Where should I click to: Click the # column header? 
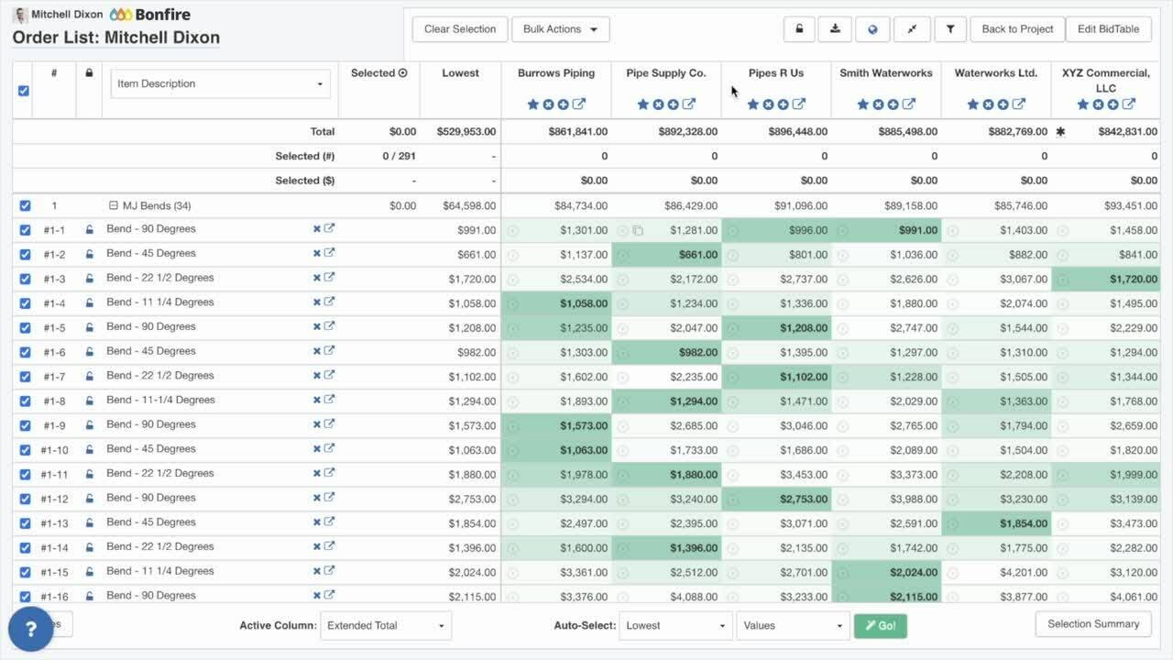point(54,73)
